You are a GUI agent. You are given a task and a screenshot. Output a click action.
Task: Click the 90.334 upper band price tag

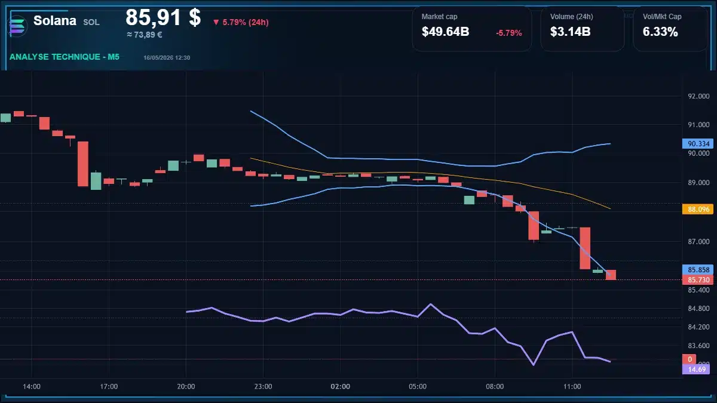[698, 144]
